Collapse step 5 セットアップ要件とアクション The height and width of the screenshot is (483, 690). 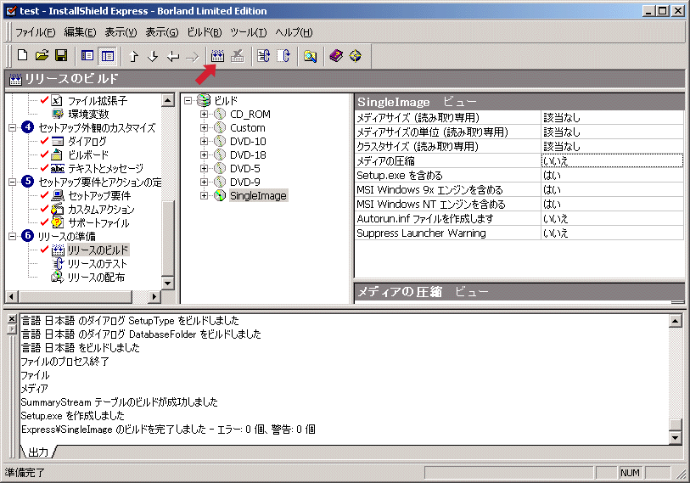click(13, 182)
